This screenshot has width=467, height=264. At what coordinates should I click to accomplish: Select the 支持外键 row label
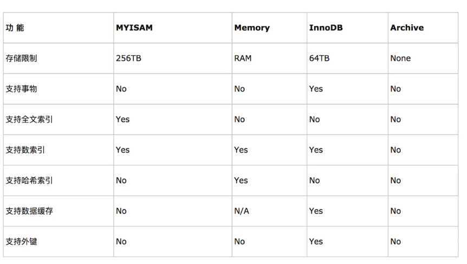22,242
